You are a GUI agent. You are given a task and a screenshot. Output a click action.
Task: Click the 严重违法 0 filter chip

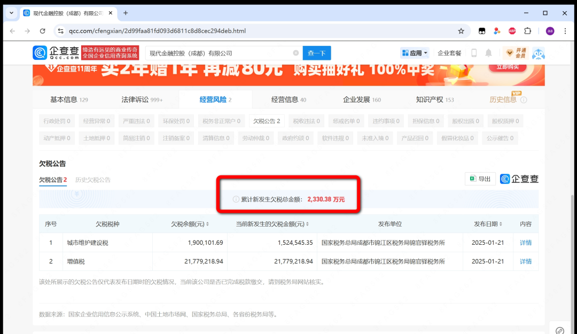click(x=136, y=121)
